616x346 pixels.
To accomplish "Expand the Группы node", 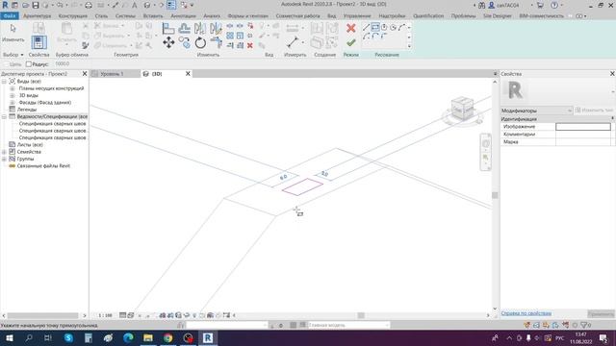I will click(4, 159).
